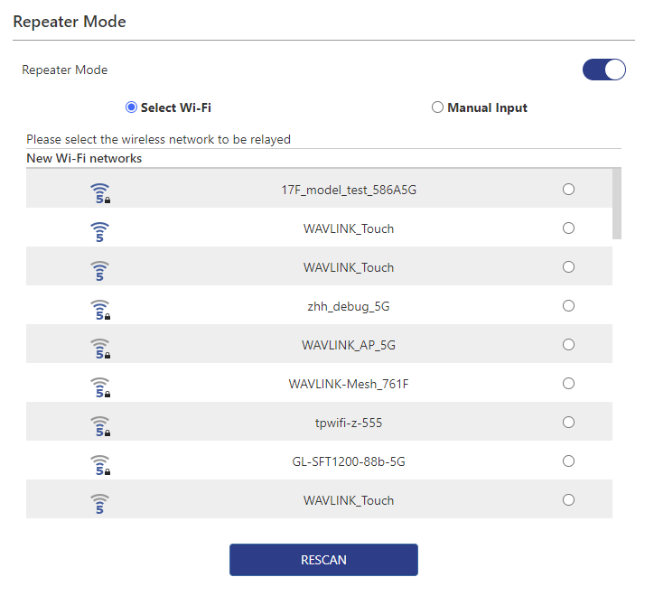
Task: Disable the Repeater Mode toggle switch
Action: tap(603, 70)
